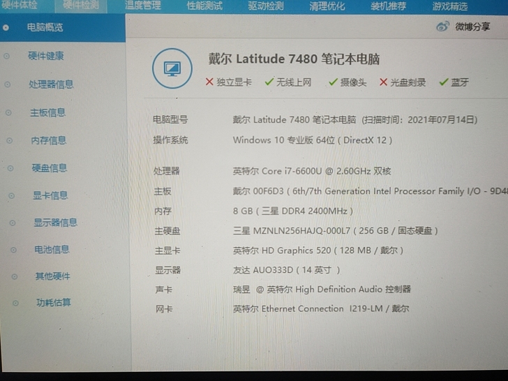This screenshot has width=508, height=381.
Task: Open the 驱动检测 tab
Action: (266, 6)
